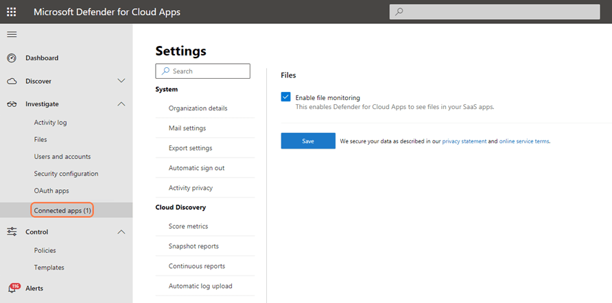
Task: Open Activity log under Investigate
Action: click(x=51, y=123)
